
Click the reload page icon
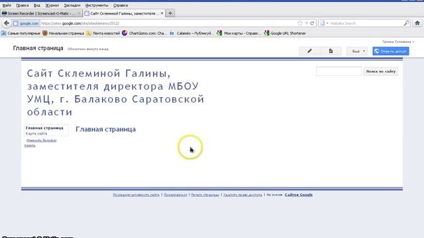(312, 23)
